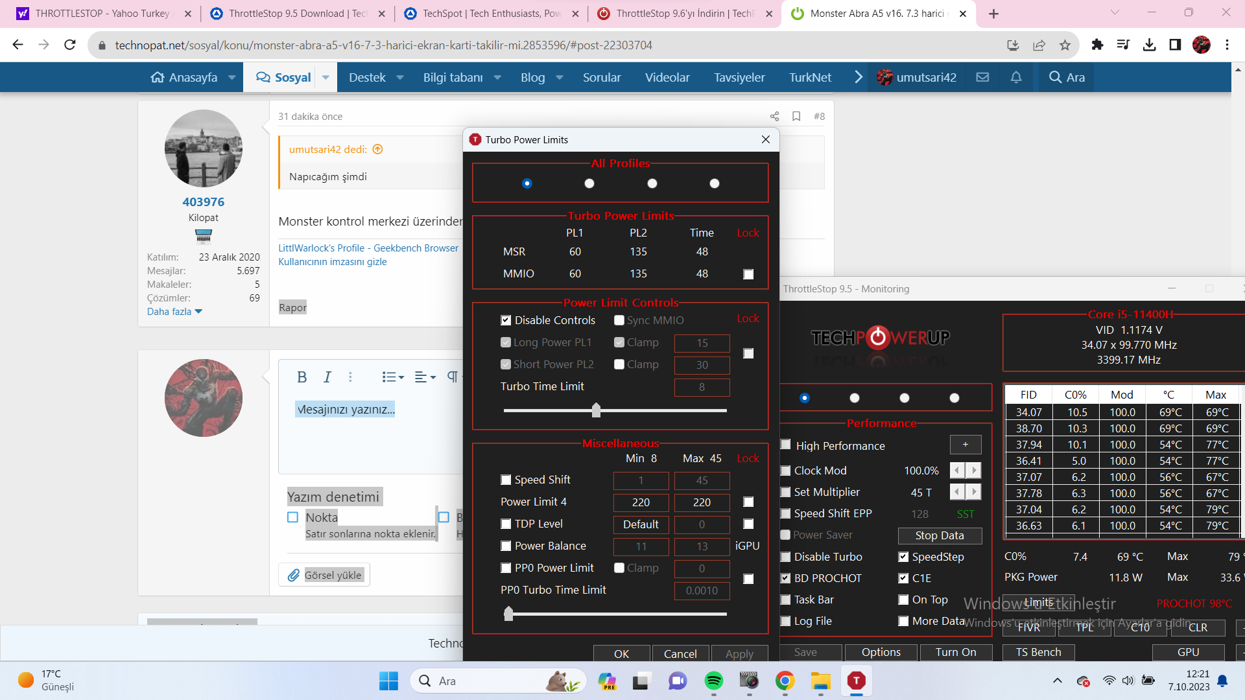Toggle italic formatting in the reply editor
The image size is (1245, 700).
327,377
